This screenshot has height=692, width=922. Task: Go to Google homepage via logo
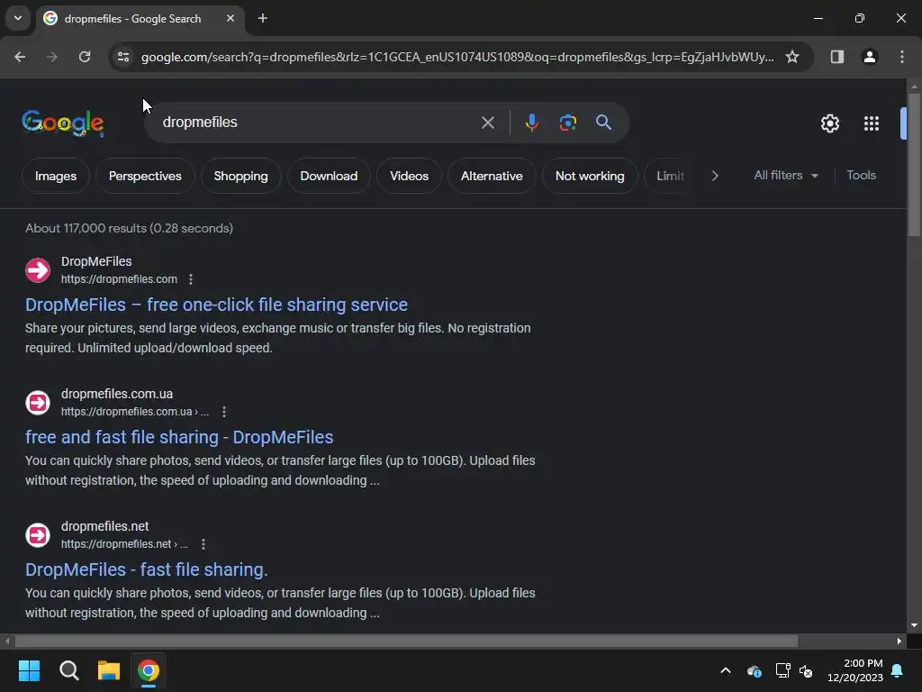point(63,123)
